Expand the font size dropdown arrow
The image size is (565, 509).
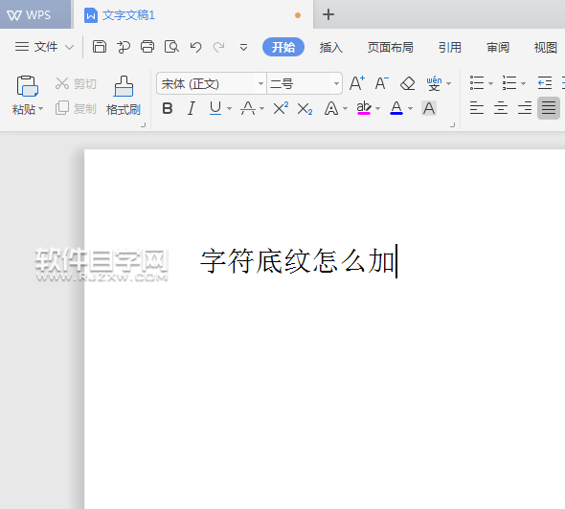click(x=336, y=83)
